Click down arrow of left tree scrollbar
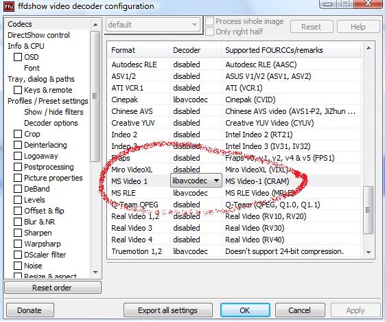The image size is (385, 322). coord(95,272)
